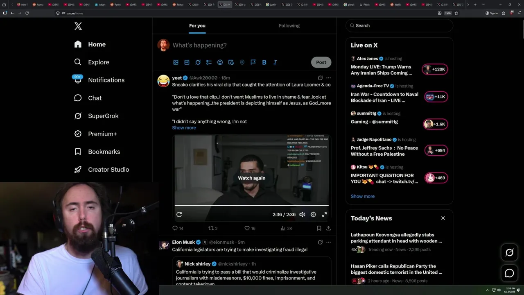Open a new browser tab with plus
The height and width of the screenshot is (295, 524).
475,5
